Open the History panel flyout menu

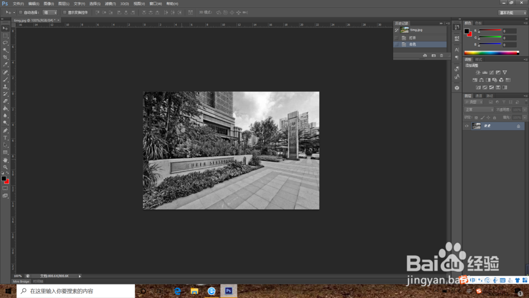tap(449, 23)
